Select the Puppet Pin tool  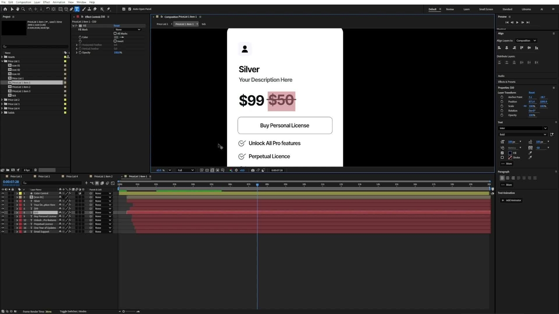pos(108,9)
